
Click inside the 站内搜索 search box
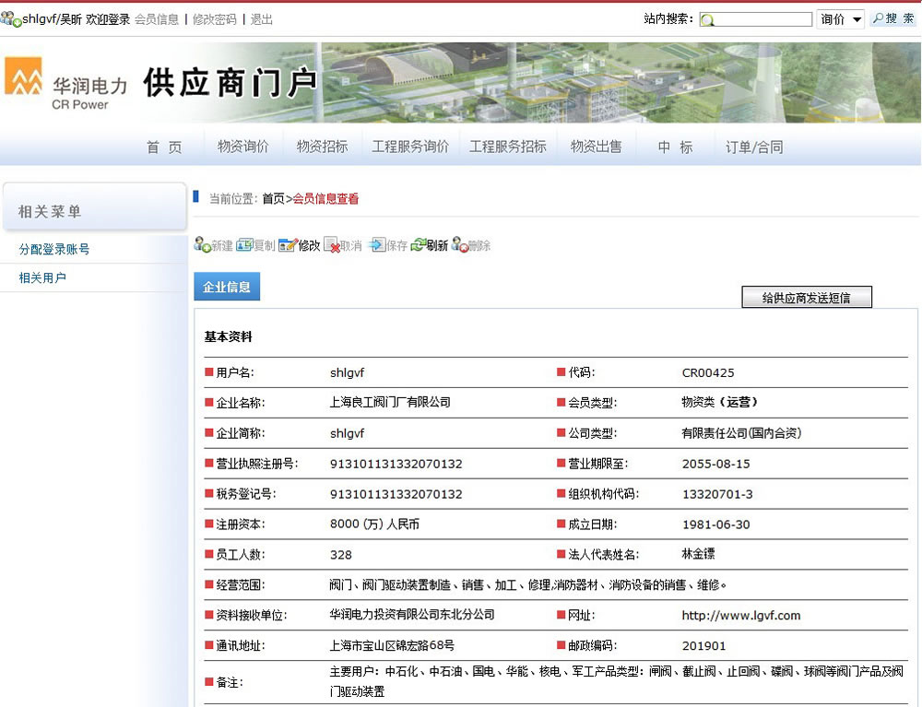pyautogui.click(x=756, y=18)
